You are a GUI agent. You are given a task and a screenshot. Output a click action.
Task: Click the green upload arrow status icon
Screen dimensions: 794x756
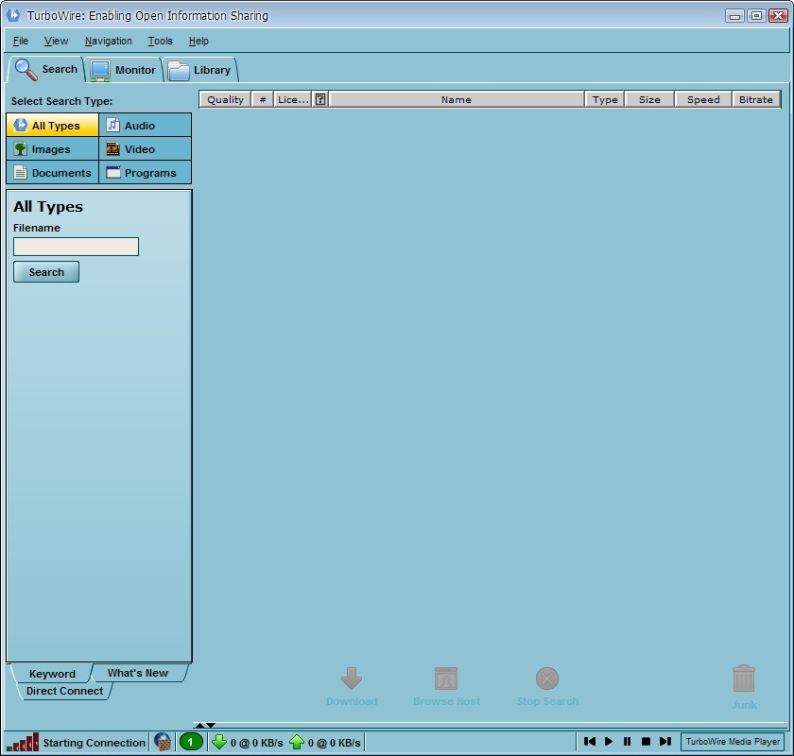click(297, 742)
